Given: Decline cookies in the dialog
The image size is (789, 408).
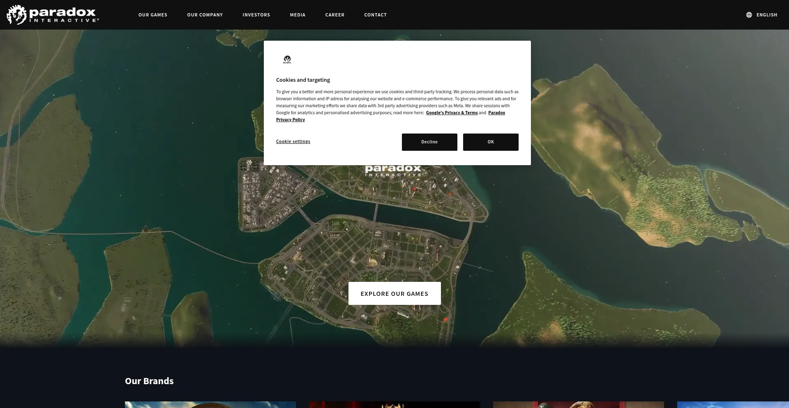Looking at the screenshot, I should coord(429,142).
